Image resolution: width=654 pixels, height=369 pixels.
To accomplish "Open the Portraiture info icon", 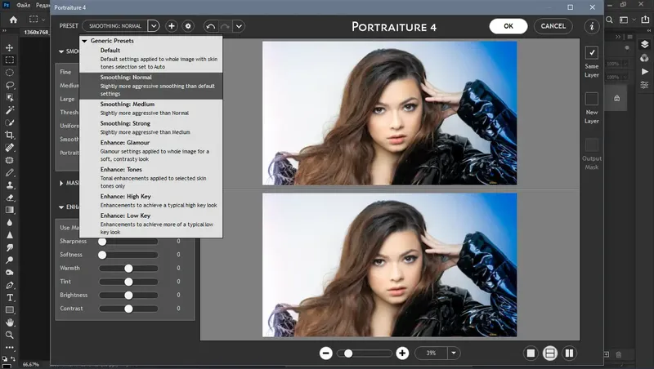I will pos(592,26).
